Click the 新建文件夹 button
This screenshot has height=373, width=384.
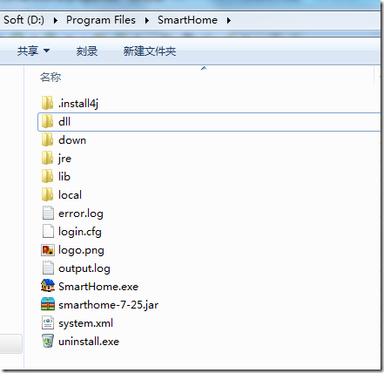[150, 51]
